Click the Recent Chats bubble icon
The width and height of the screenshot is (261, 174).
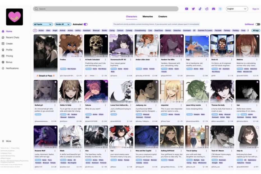click(x=3, y=37)
